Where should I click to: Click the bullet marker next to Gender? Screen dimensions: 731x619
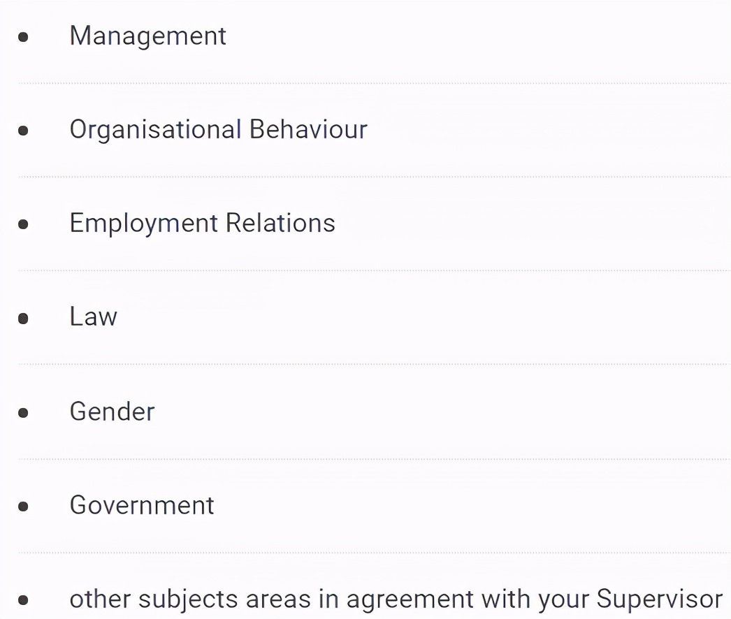(23, 412)
